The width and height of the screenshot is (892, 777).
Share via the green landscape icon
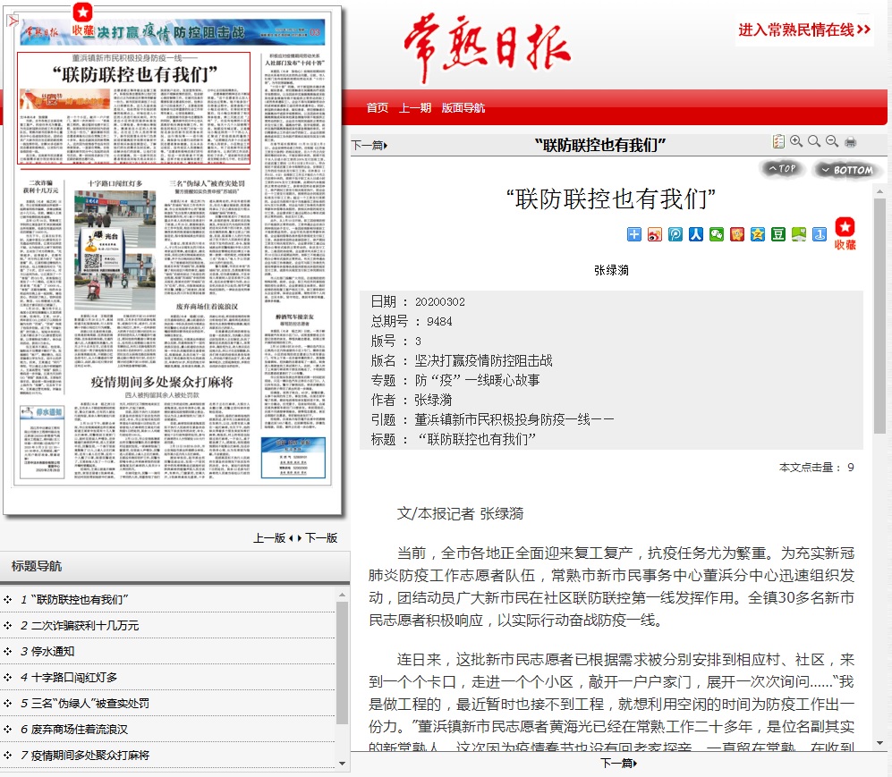[x=799, y=234]
